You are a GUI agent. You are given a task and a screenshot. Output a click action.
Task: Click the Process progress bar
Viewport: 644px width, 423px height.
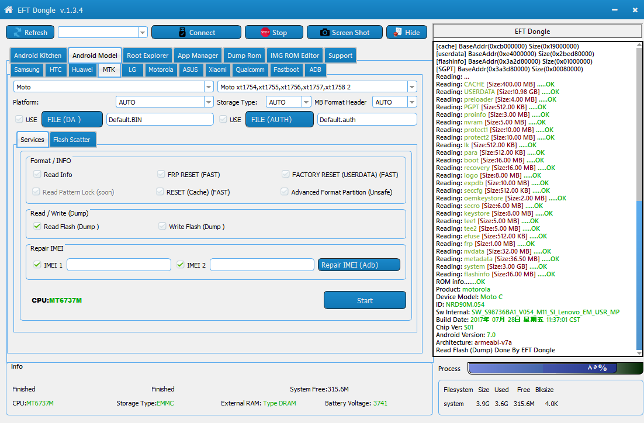tap(555, 369)
